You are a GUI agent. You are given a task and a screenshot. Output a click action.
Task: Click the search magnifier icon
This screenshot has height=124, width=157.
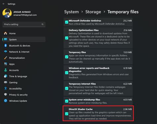[x=42, y=24]
